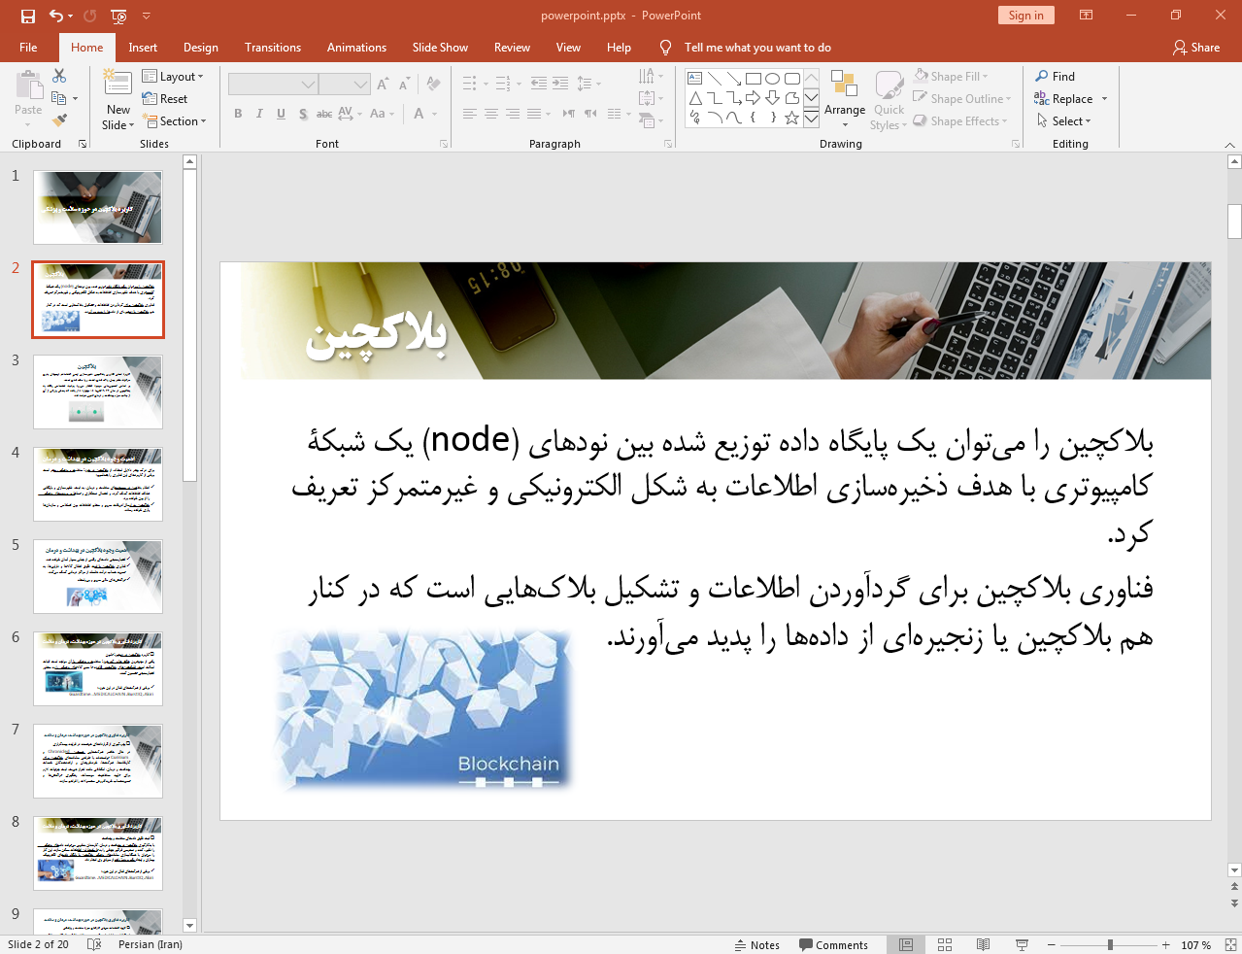Viewport: 1242px width, 954px height.
Task: Click the Decrease List Level icon
Action: 539,84
